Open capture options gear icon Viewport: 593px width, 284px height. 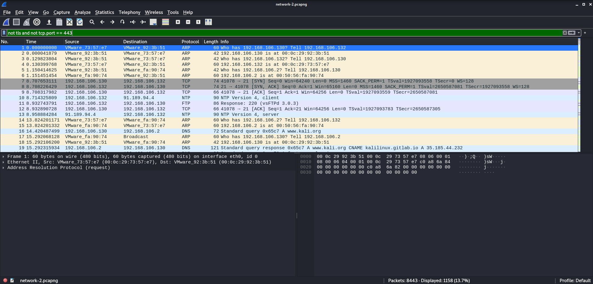coord(37,22)
